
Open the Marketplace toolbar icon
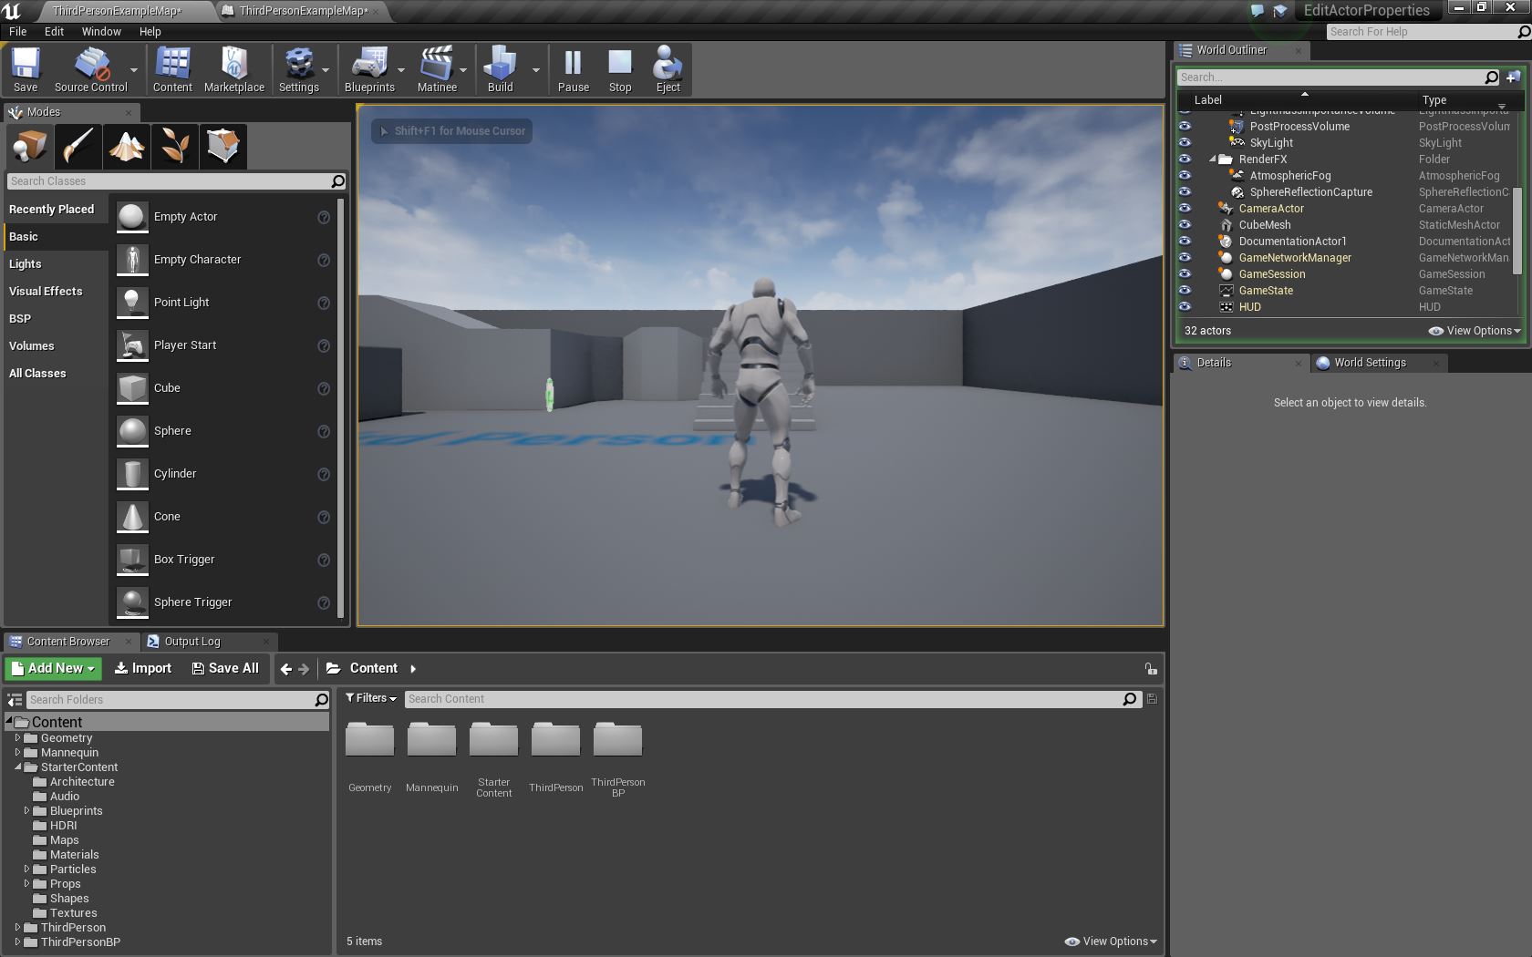[234, 69]
